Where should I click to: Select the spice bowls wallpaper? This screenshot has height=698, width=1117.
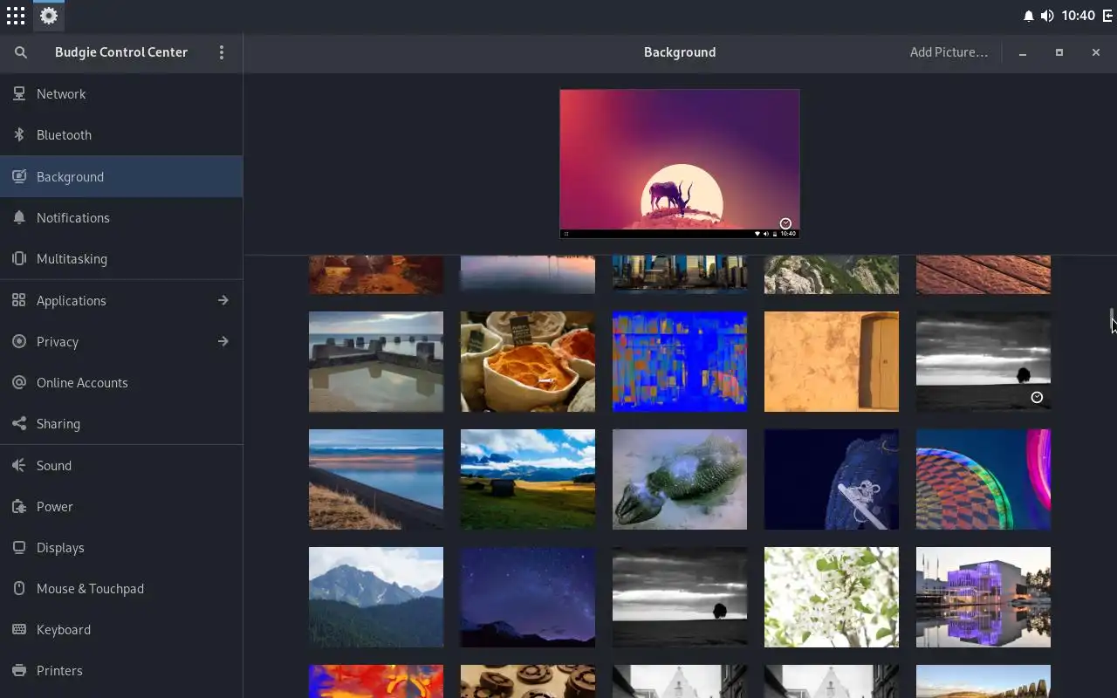528,361
